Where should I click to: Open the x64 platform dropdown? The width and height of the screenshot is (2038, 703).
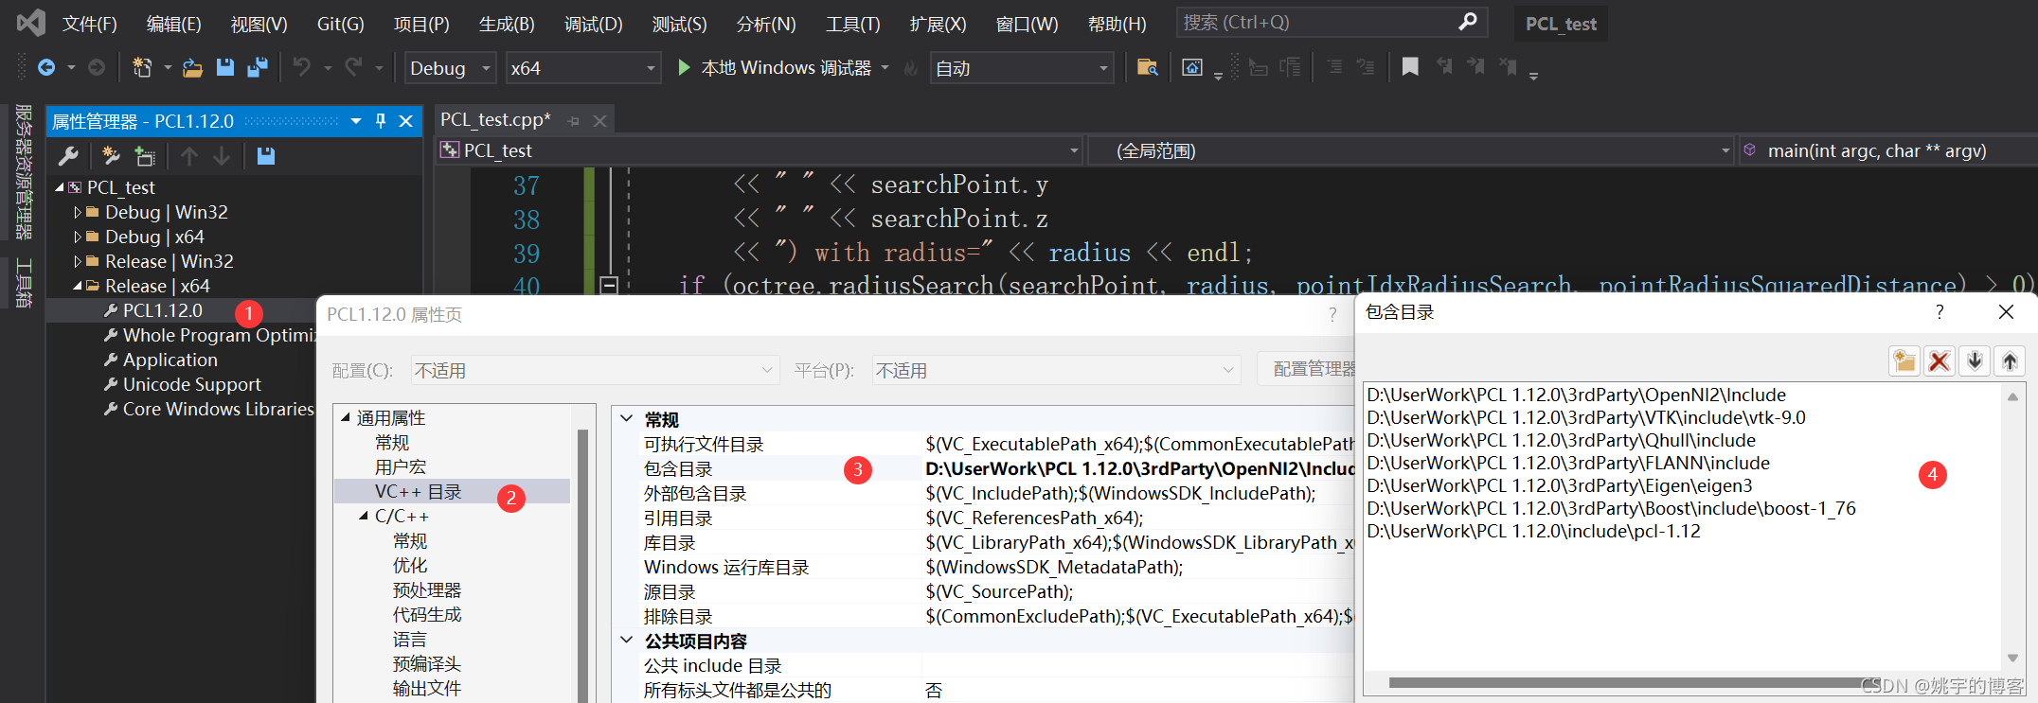pyautogui.click(x=582, y=68)
